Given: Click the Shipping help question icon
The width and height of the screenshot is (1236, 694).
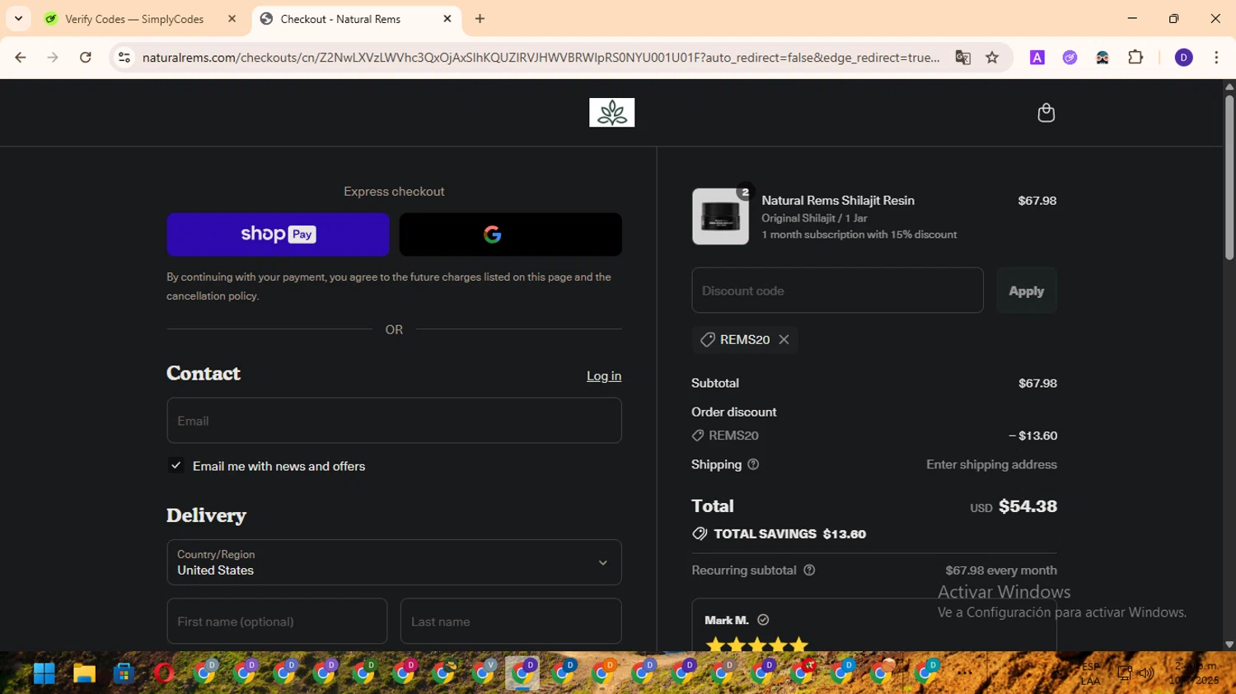Looking at the screenshot, I should 753,464.
